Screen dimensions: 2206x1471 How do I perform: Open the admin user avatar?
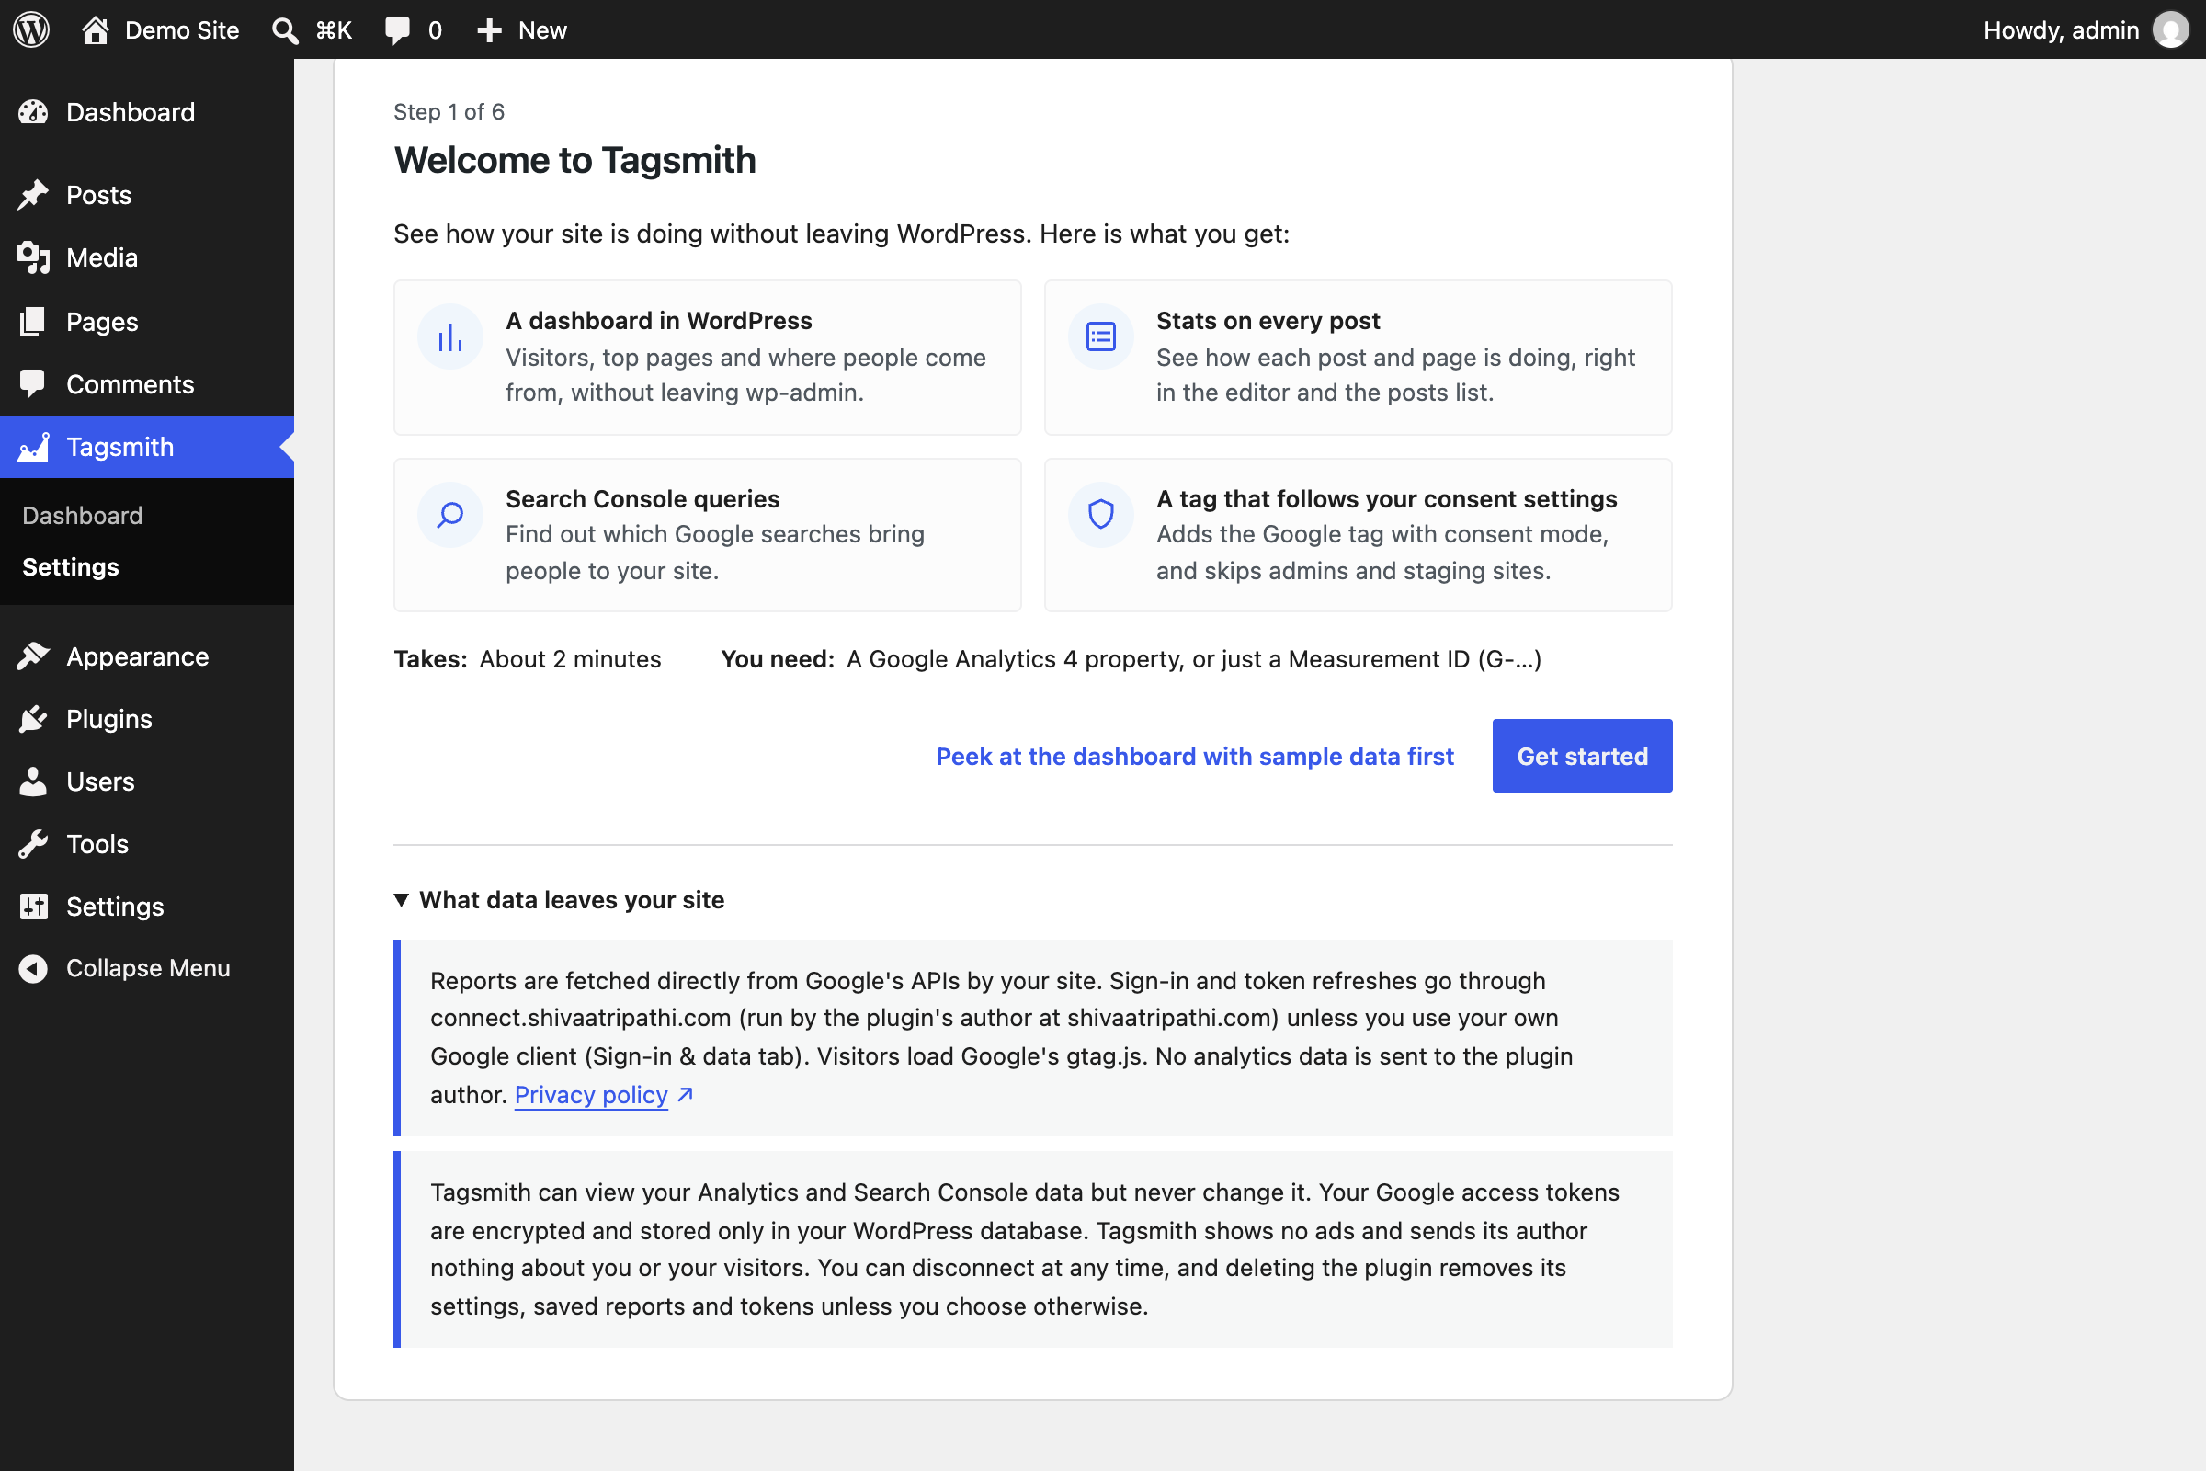pyautogui.click(x=2170, y=30)
